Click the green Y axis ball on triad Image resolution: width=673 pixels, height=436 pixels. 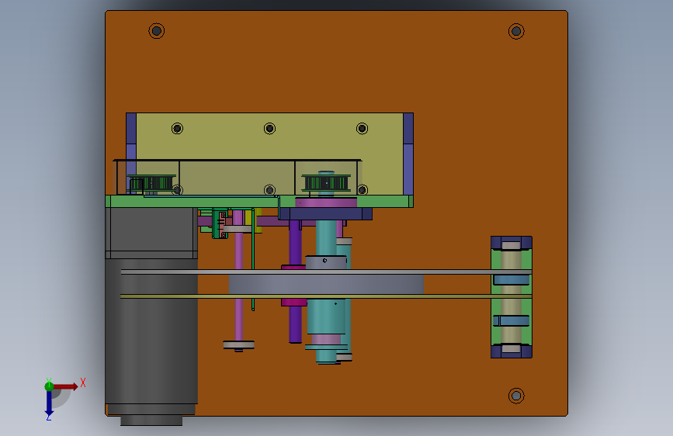[49, 386]
